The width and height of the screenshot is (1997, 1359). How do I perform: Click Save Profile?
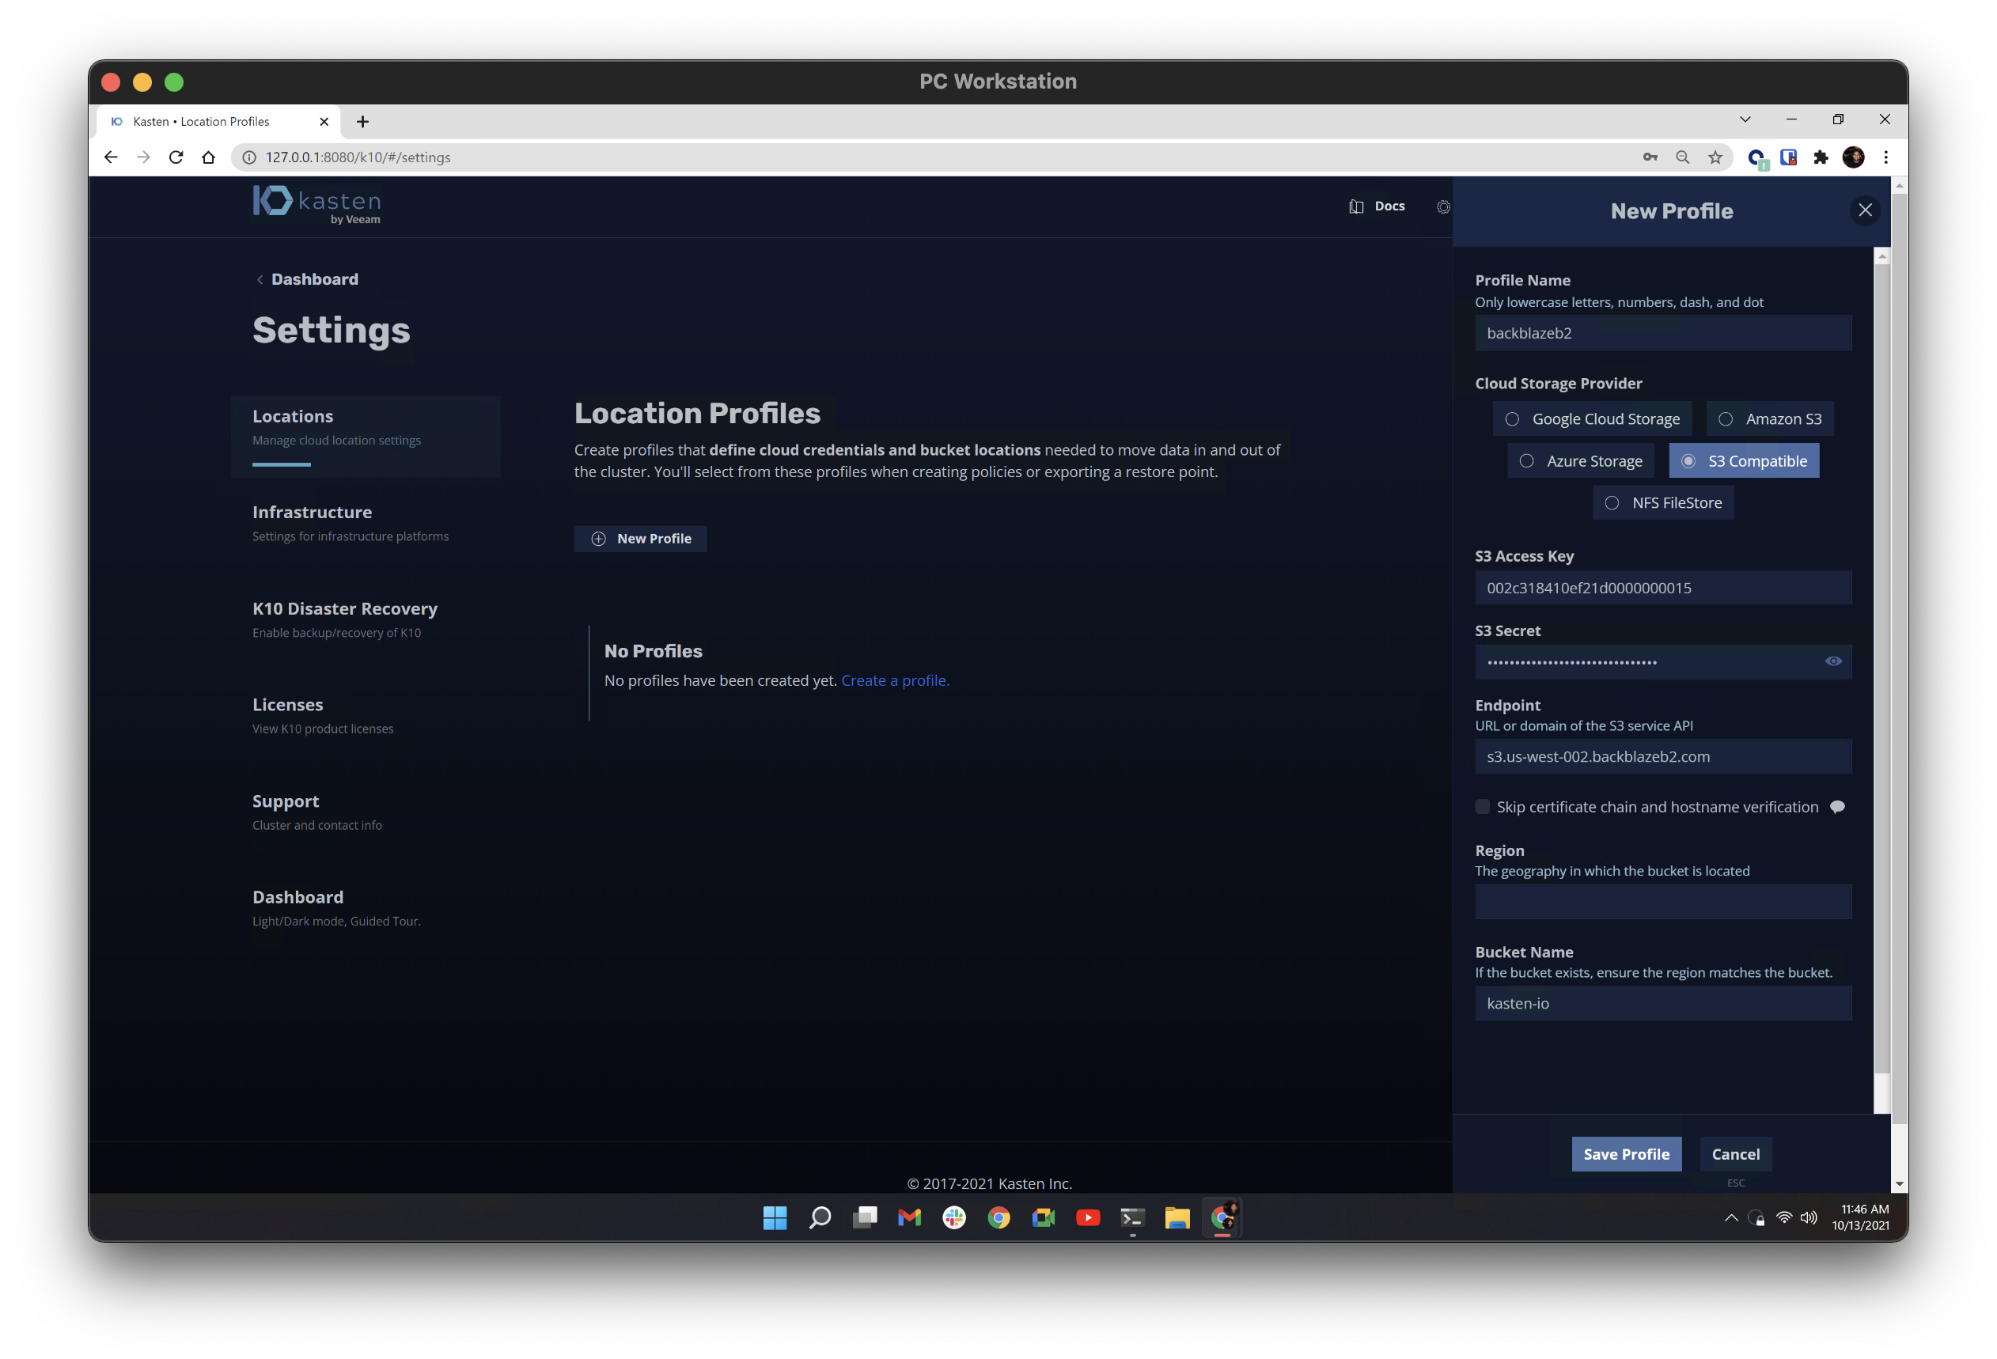click(1627, 1155)
